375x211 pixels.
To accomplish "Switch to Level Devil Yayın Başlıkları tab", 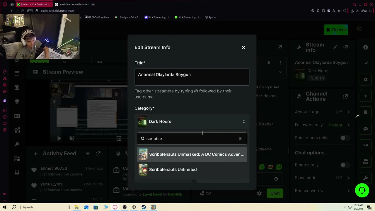I will 72,4.
